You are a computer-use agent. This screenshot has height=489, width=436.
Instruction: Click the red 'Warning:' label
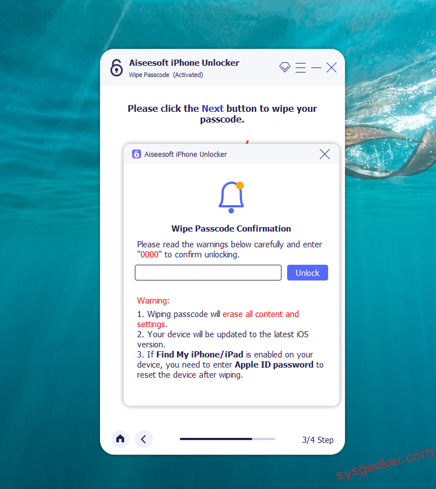(153, 301)
